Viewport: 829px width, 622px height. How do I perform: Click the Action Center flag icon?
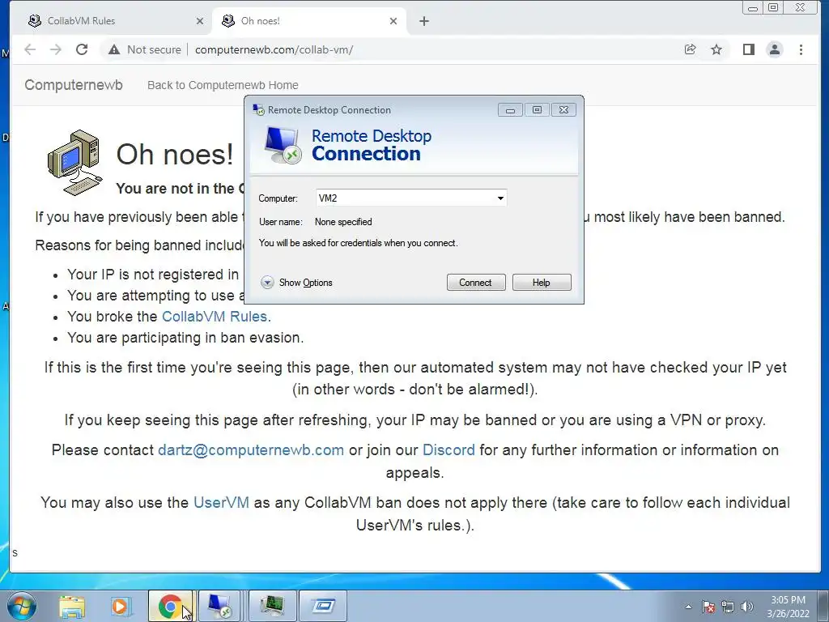pyautogui.click(x=708, y=607)
